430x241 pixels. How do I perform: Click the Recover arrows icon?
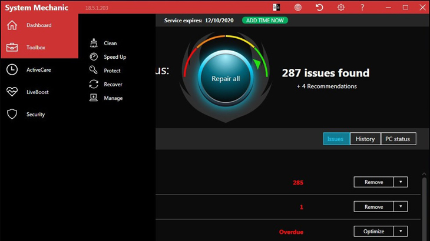point(94,84)
